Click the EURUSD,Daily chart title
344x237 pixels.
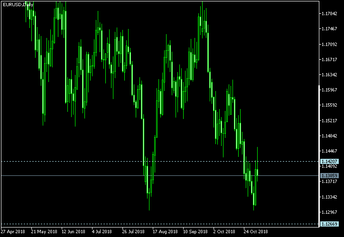point(18,4)
